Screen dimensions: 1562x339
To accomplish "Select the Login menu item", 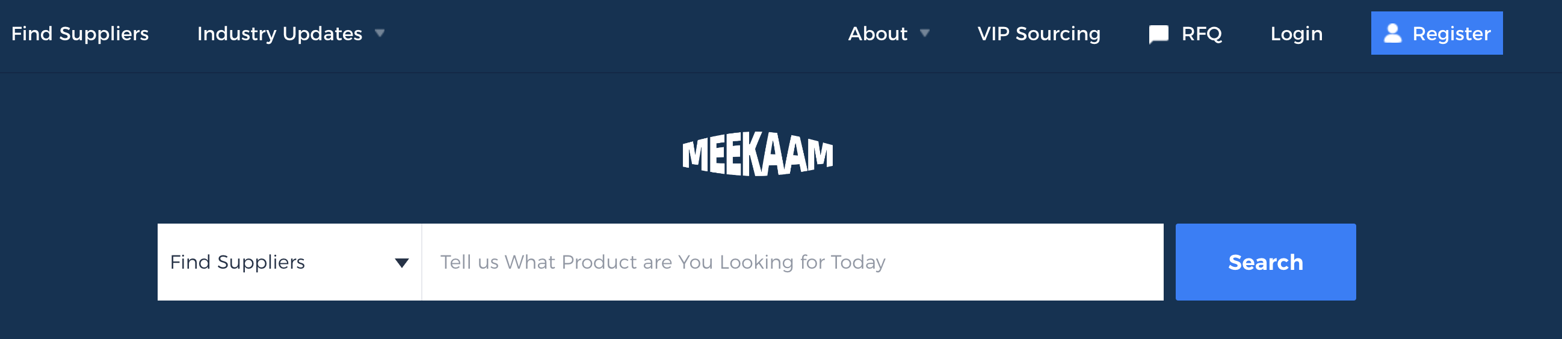I will coord(1296,33).
